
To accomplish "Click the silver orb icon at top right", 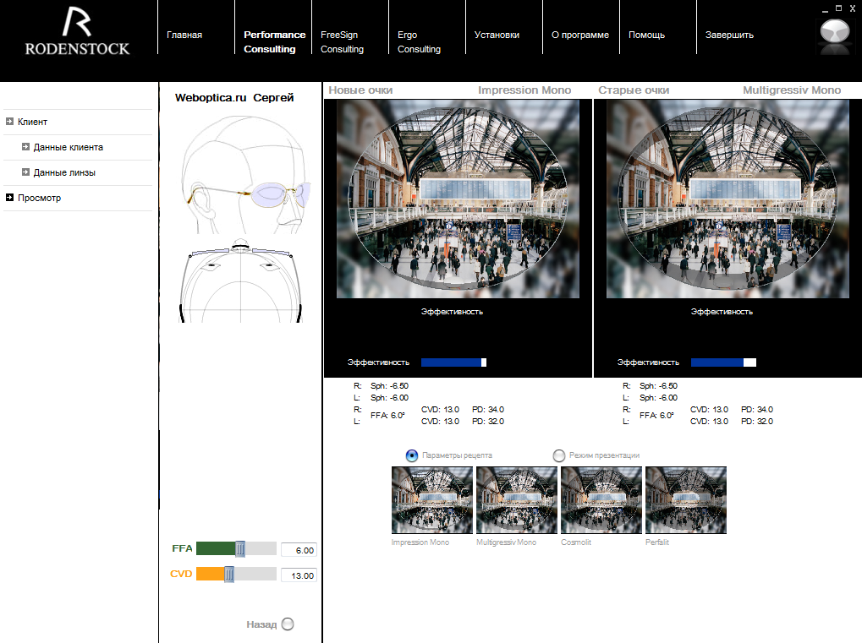I will [835, 32].
